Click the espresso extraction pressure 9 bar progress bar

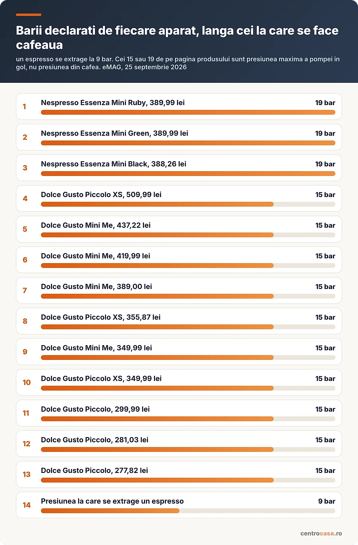[188, 511]
